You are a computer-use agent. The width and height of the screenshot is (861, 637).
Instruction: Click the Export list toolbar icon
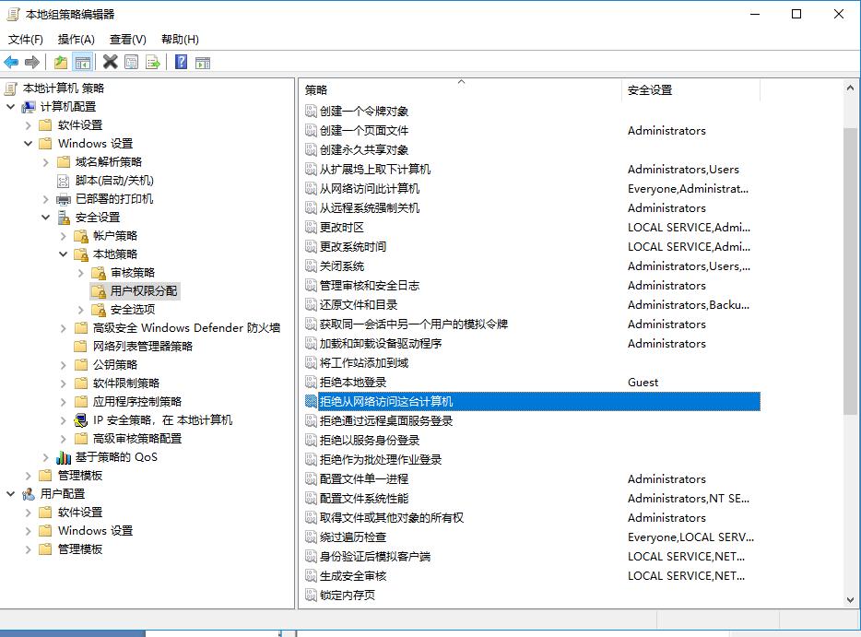coord(155,61)
